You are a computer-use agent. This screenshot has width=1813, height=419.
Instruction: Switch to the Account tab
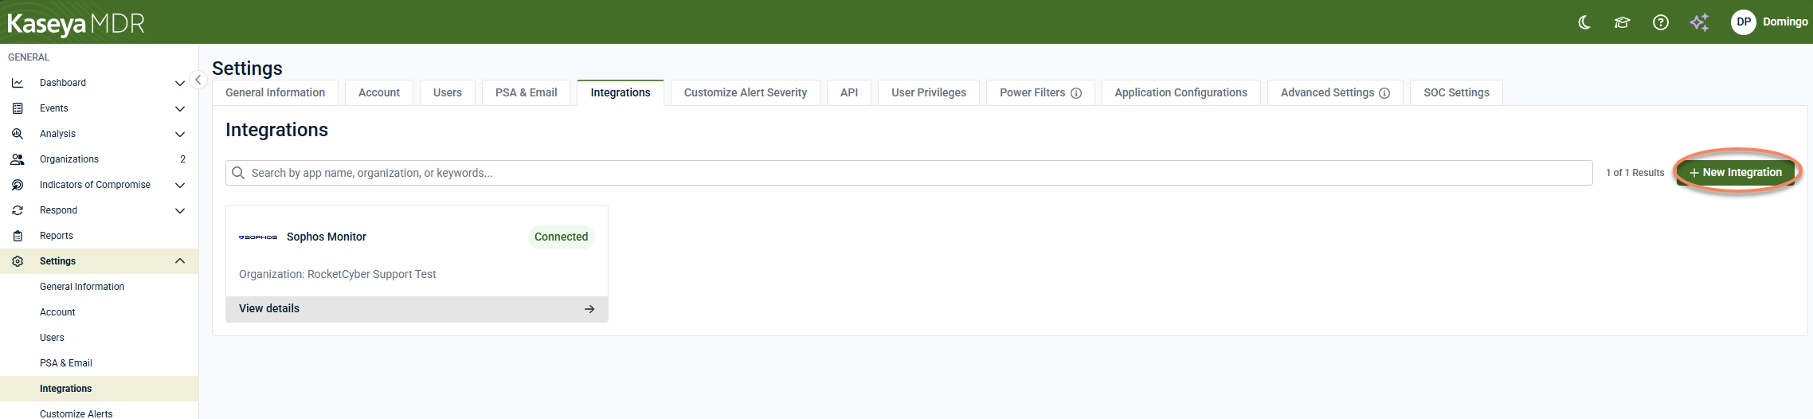pos(379,92)
